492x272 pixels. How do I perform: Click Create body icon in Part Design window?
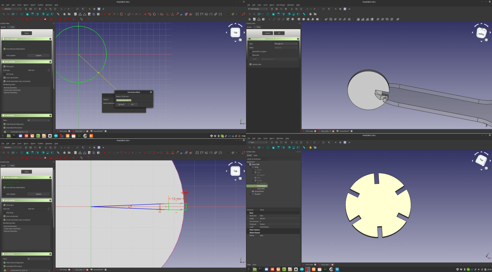[250, 19]
